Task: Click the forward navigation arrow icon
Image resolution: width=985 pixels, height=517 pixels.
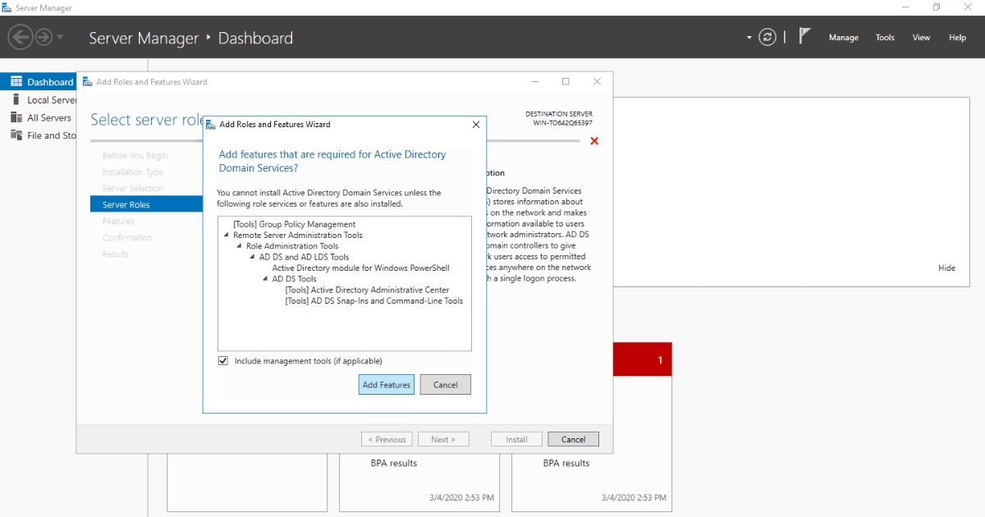Action: point(44,37)
